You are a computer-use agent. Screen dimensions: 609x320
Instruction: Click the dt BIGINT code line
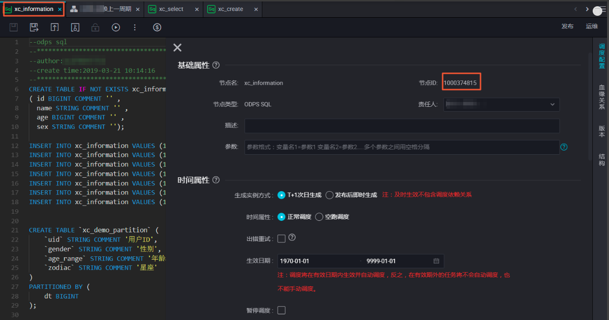tap(61, 296)
